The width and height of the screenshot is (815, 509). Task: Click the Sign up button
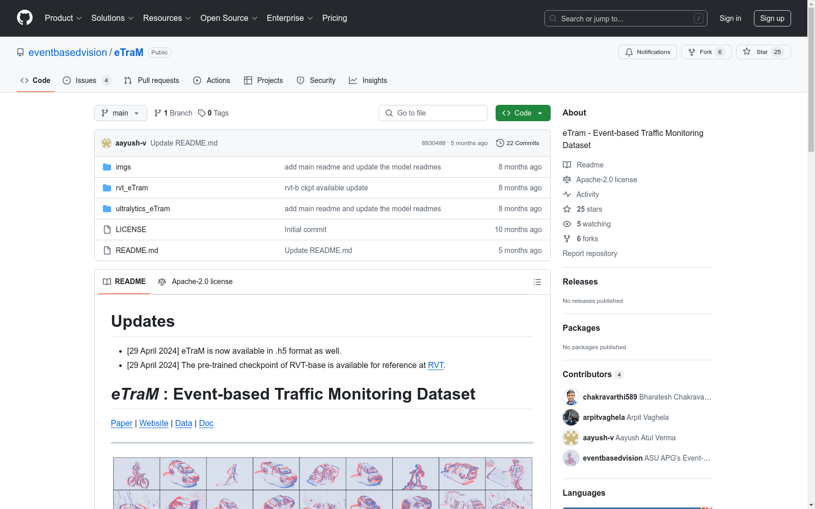pyautogui.click(x=772, y=18)
